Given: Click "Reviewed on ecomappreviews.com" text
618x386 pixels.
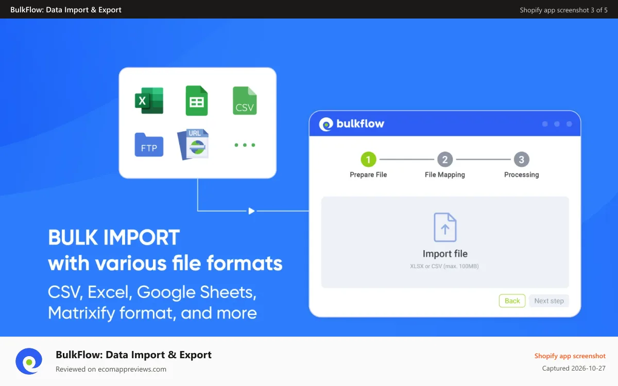Looking at the screenshot, I should click(x=111, y=369).
